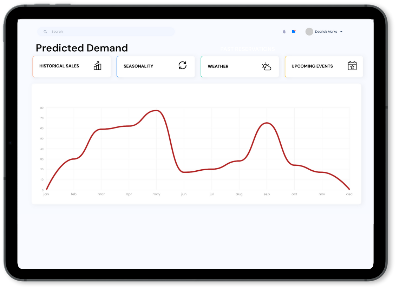Check new messages on the chat icon
Screen dimensions: 399x295
pos(294,31)
